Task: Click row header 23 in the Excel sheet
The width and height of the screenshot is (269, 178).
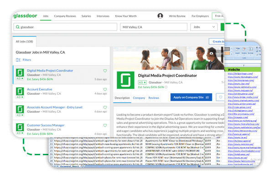Action: (52, 144)
